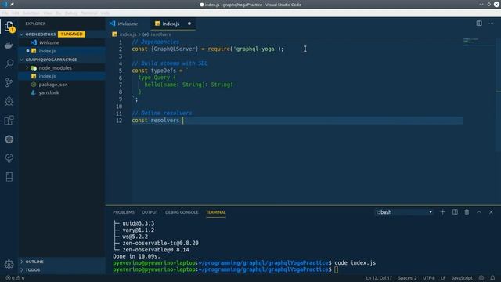This screenshot has width=501, height=282.
Task: Open Source Control view in activity bar
Action: click(9, 82)
